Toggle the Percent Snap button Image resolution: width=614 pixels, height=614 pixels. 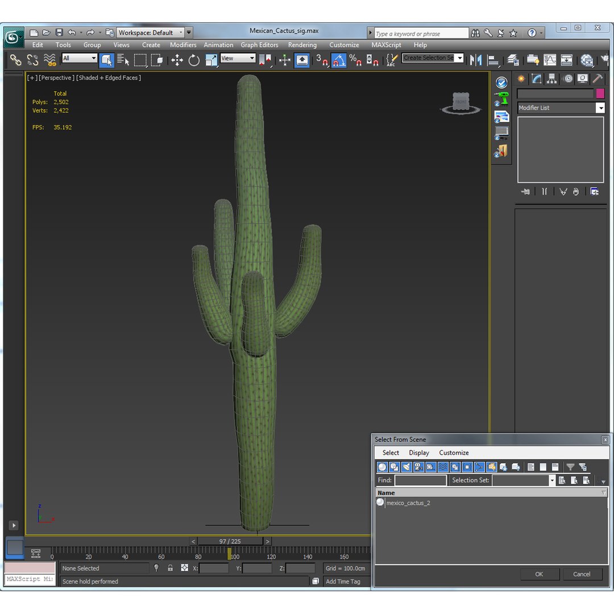[355, 60]
